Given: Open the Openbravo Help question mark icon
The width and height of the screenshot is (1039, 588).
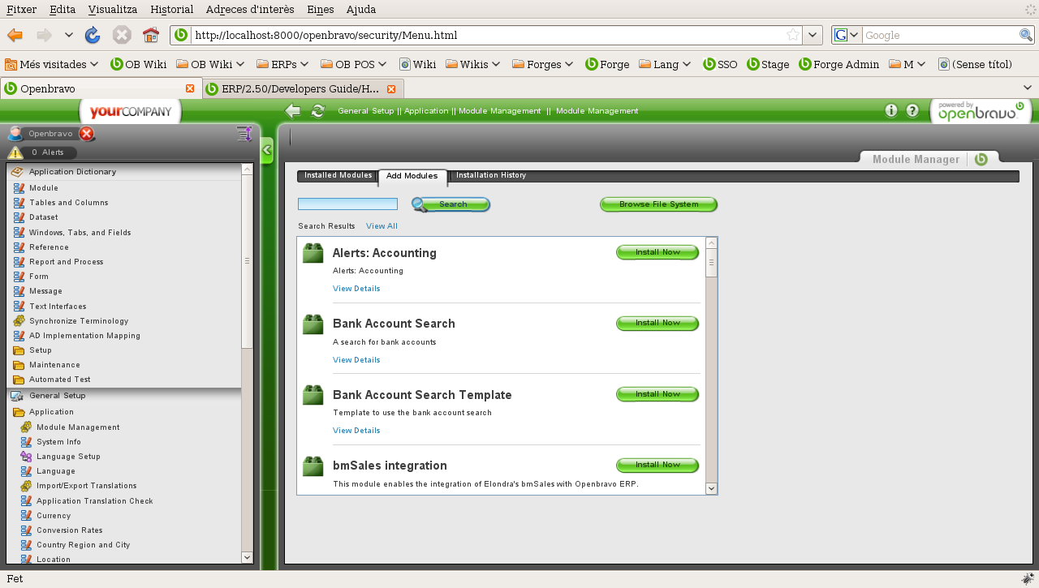Looking at the screenshot, I should (912, 111).
